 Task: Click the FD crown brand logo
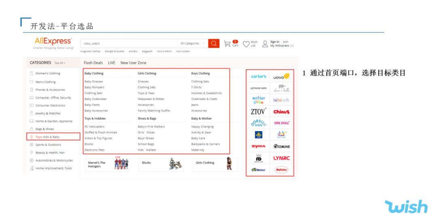[x=258, y=158]
